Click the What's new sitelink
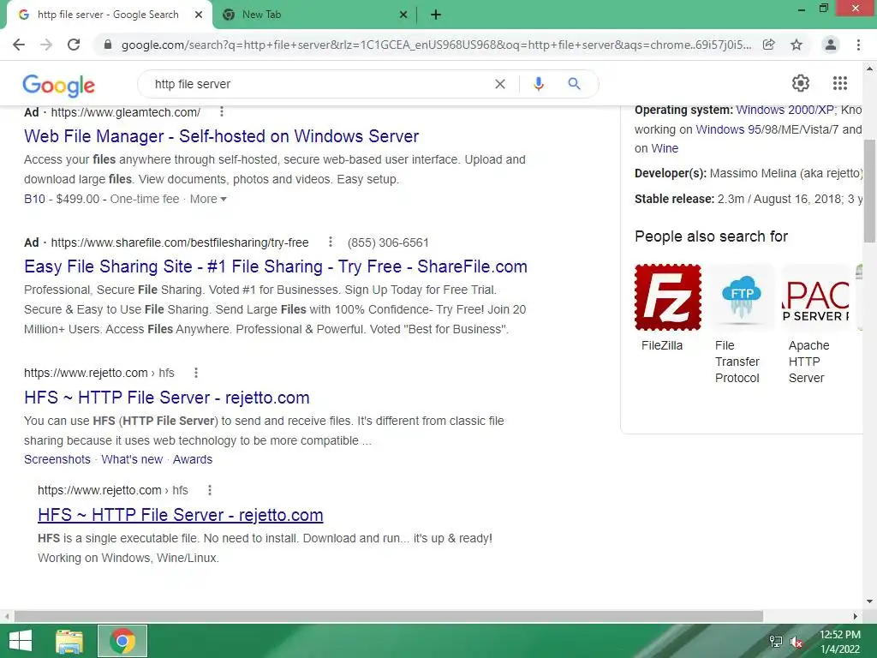Screen dimensions: 877x658 [x=132, y=459]
